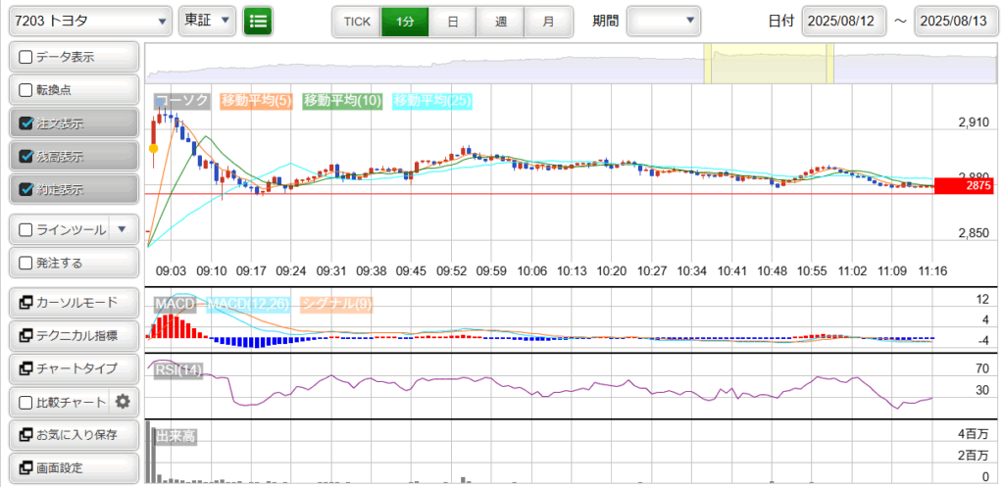This screenshot has width=1004, height=487.
Task: Click the 日付 date label
Action: (781, 22)
